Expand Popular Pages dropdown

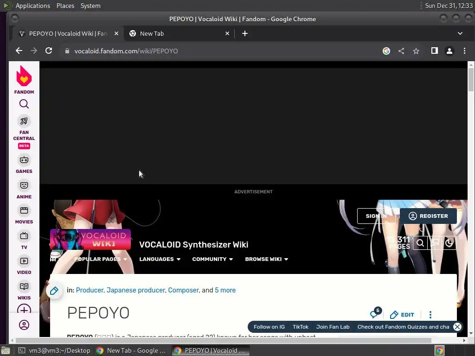coord(101,259)
